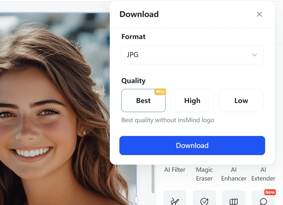Click the Download dialog title

tap(139, 14)
